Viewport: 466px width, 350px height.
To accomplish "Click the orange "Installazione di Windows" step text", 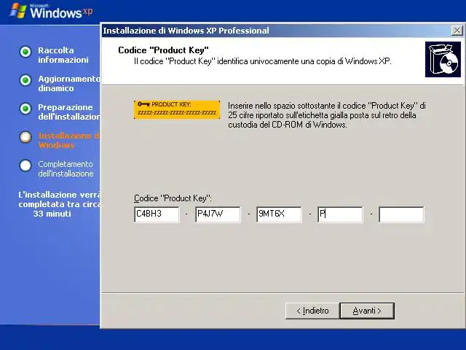I will 69,141.
